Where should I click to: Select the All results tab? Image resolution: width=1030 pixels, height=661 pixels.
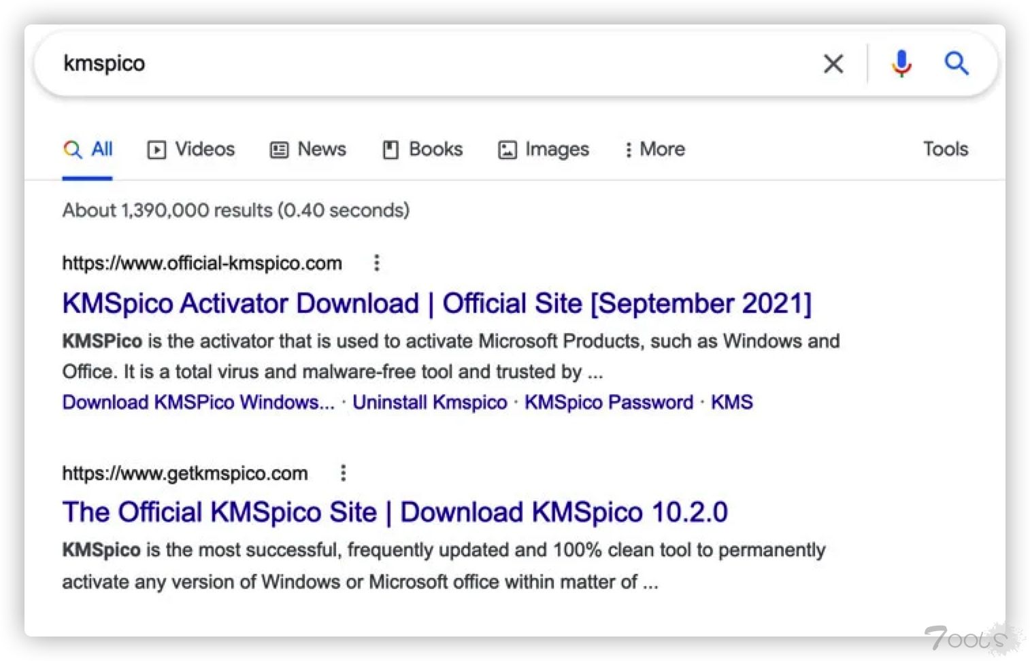(88, 149)
